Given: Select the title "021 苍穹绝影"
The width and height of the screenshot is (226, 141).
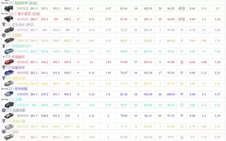Looking at the screenshot, I should (x=18, y=89).
